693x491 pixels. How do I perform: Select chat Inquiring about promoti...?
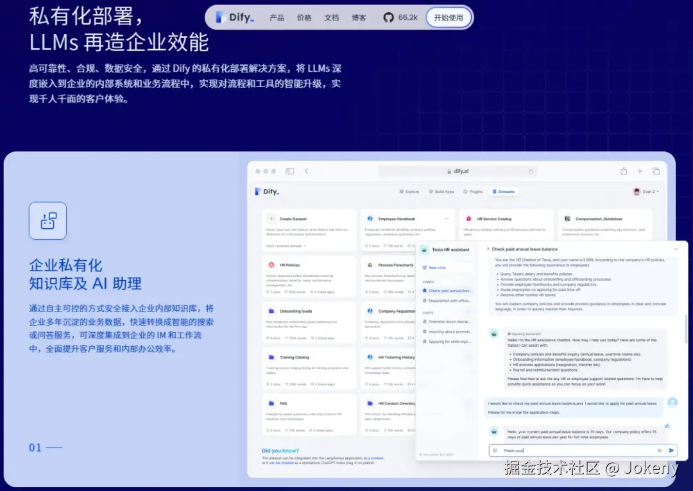(447, 331)
